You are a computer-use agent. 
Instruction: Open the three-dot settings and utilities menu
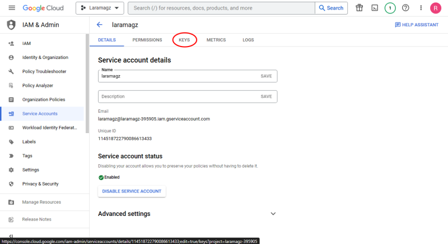pyautogui.click(x=421, y=8)
